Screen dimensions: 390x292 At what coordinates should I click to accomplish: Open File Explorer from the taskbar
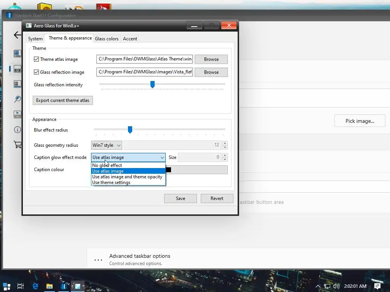pos(49,286)
